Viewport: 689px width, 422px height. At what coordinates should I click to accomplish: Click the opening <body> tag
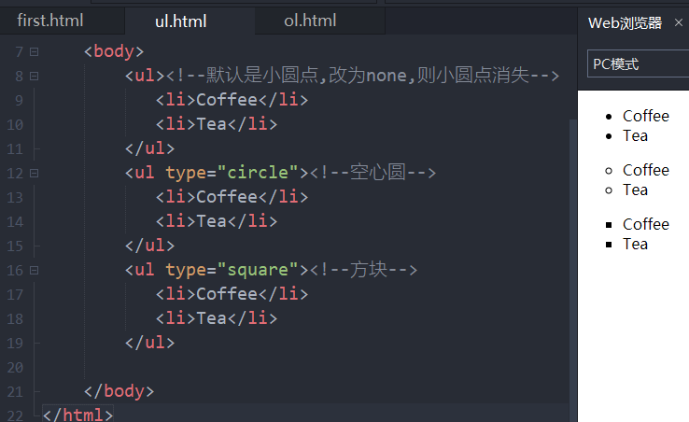[114, 51]
